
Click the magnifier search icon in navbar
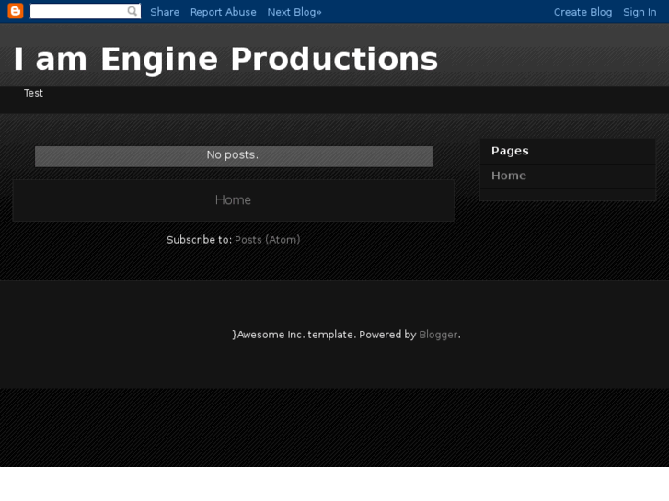coord(133,11)
